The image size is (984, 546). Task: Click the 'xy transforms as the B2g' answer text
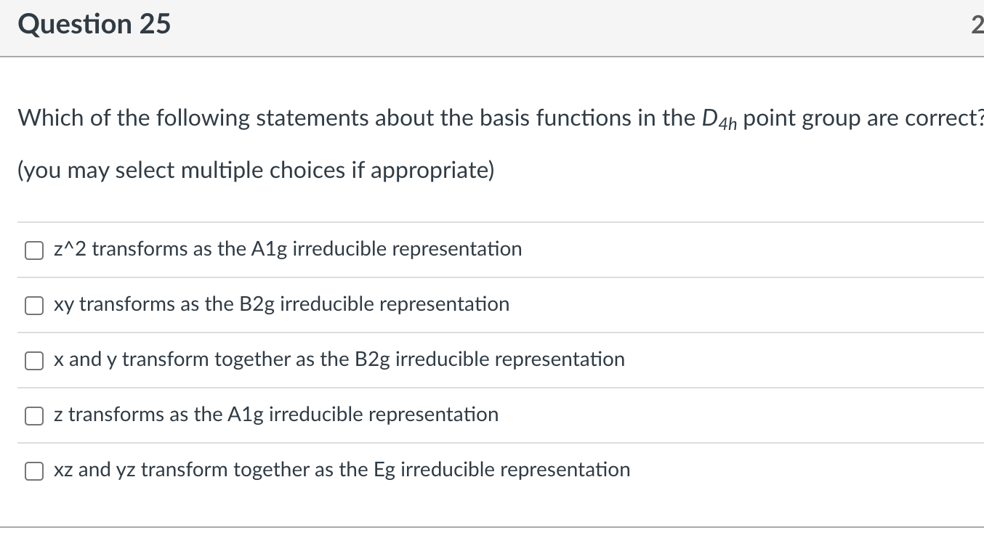pos(281,304)
